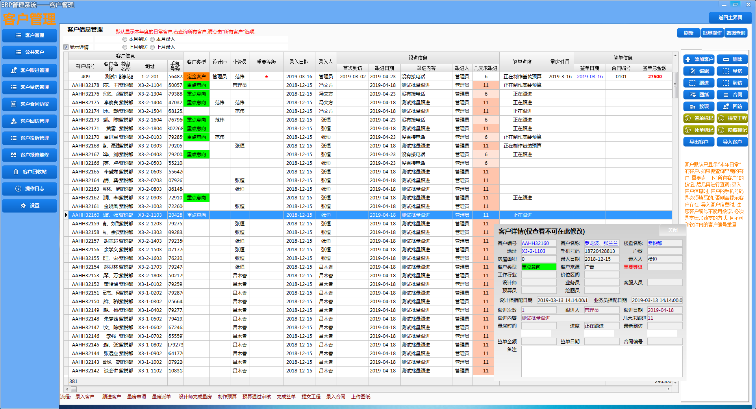Click 签单标记 yellow button

point(699,118)
